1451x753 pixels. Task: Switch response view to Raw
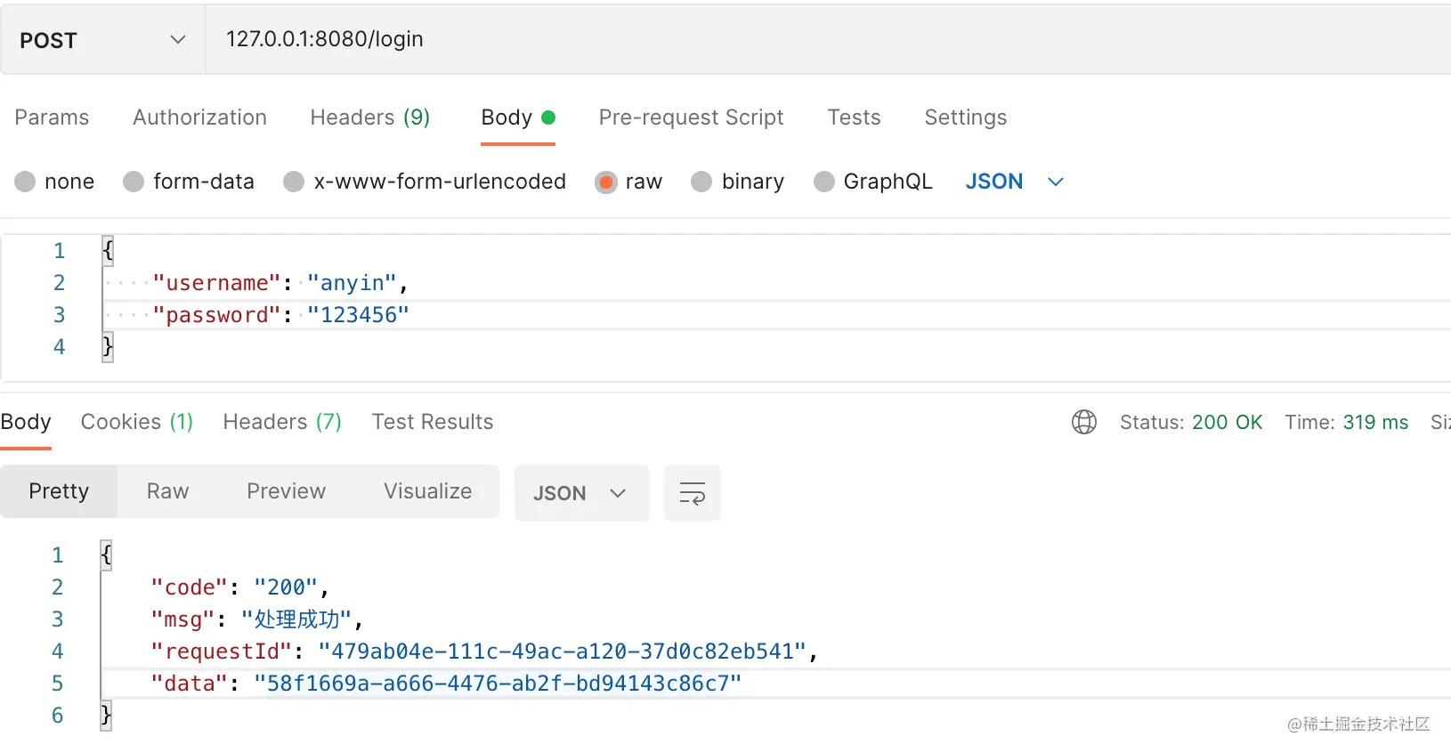point(167,491)
